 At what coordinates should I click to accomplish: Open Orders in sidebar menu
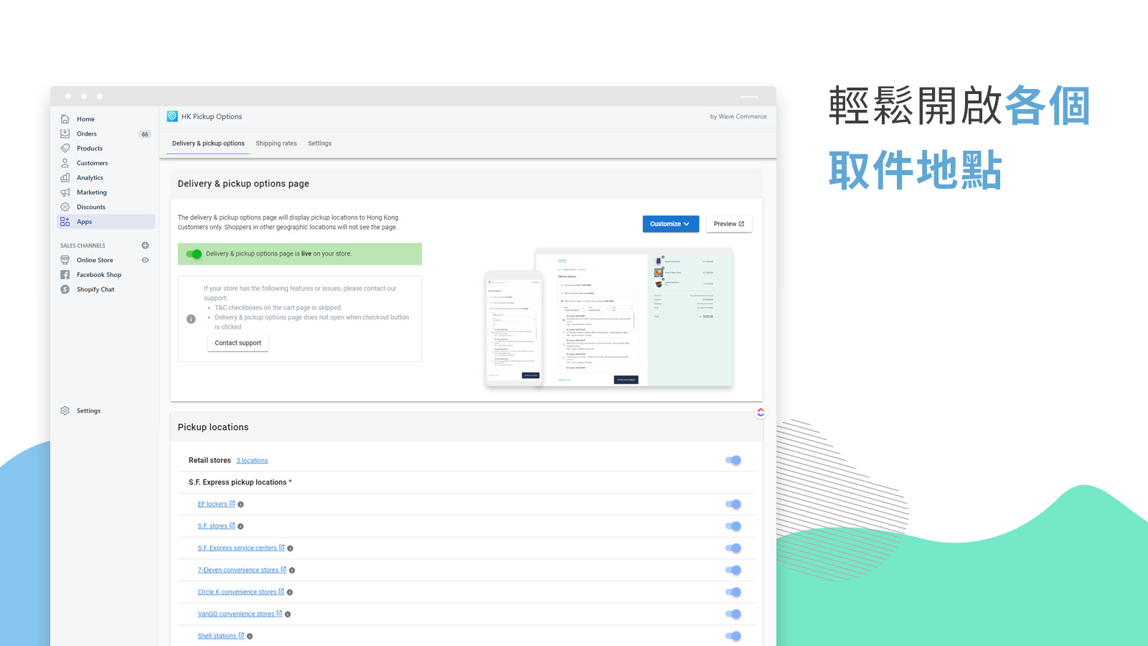pyautogui.click(x=87, y=134)
